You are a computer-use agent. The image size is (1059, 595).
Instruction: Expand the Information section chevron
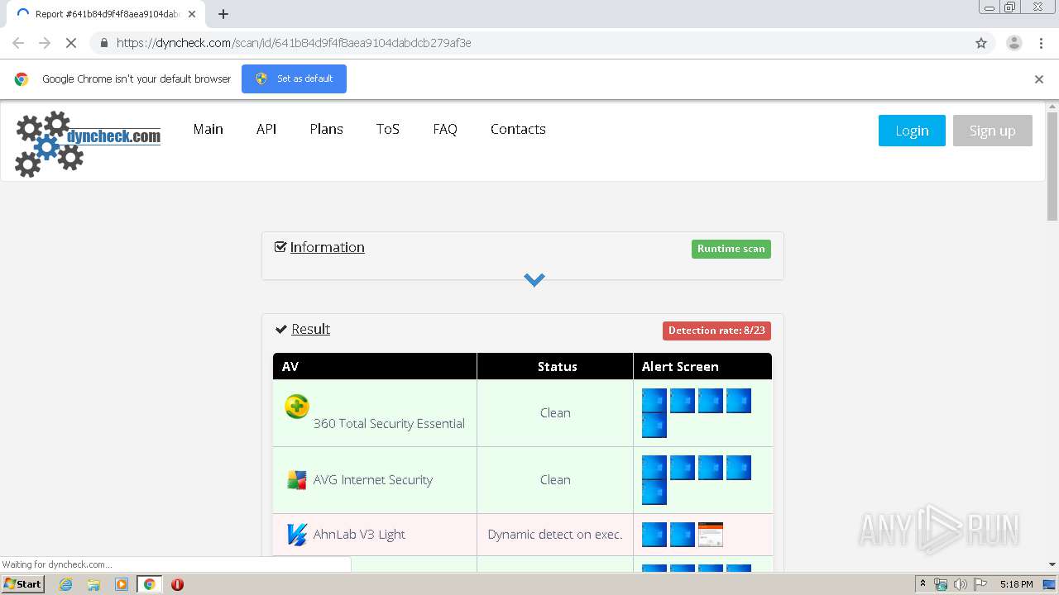pyautogui.click(x=534, y=280)
